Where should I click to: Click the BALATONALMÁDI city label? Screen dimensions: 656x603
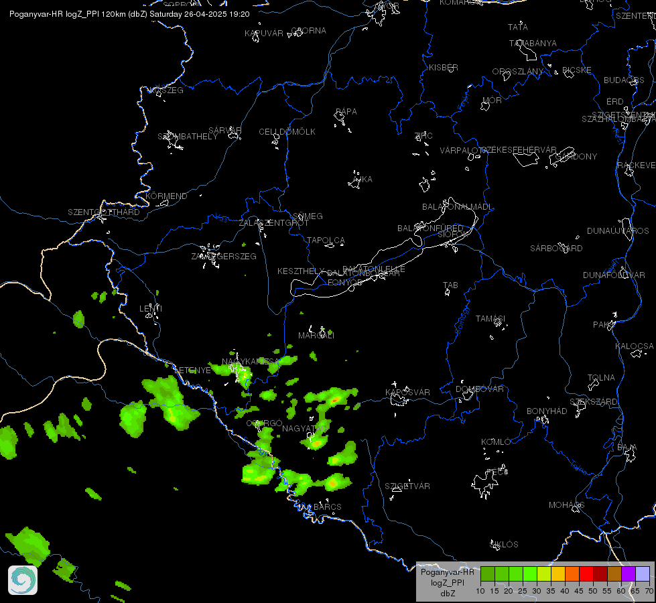(457, 207)
